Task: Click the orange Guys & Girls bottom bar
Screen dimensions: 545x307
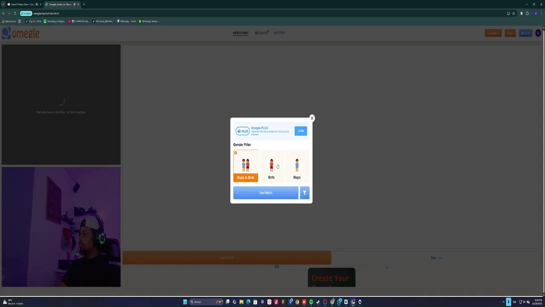Action: coord(227,258)
